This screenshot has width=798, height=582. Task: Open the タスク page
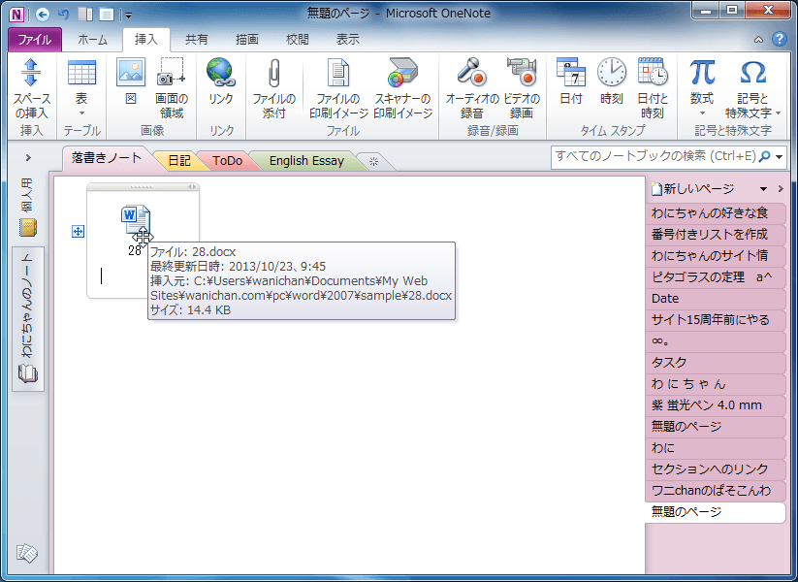point(716,363)
